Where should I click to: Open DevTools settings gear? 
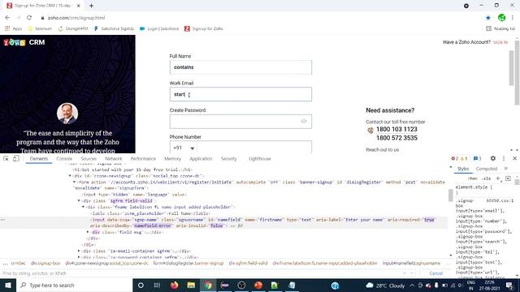(x=493, y=159)
